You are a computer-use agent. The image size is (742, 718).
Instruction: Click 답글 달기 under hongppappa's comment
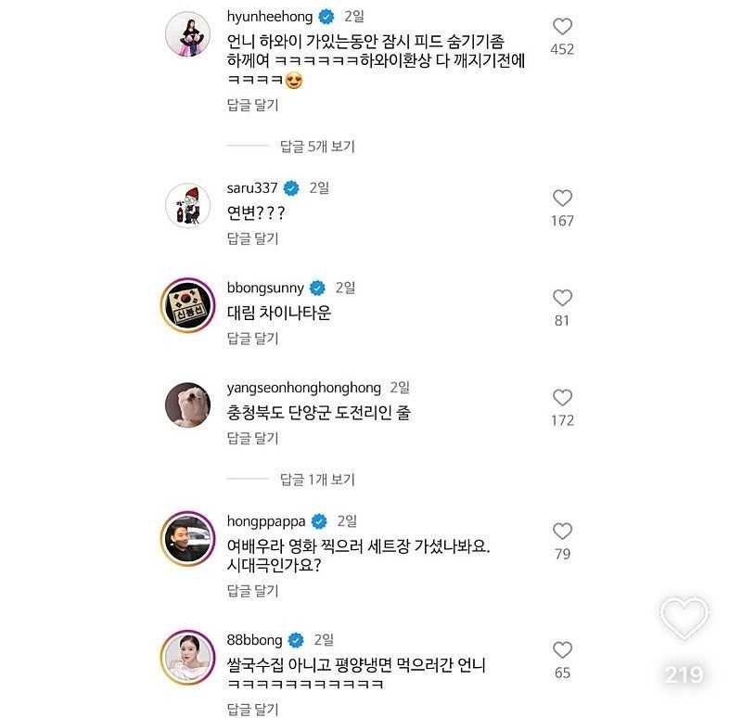253,590
